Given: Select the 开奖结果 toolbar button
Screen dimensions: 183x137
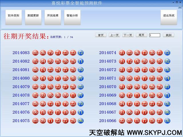Looking at the screenshot, I should tap(53, 16).
